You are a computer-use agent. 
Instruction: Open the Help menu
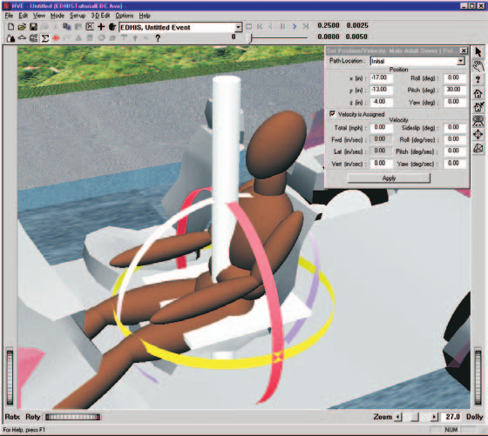[145, 16]
